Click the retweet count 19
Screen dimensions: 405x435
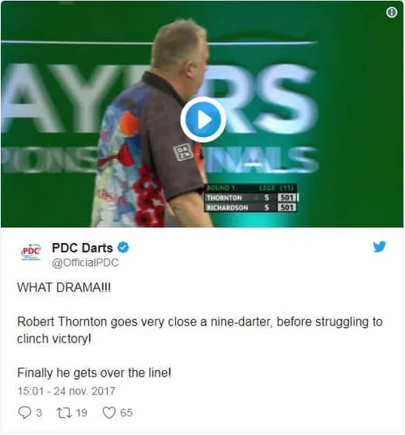point(82,413)
